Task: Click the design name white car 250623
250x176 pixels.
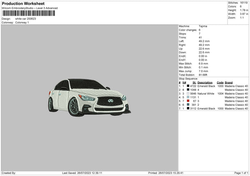Action: 25,19
